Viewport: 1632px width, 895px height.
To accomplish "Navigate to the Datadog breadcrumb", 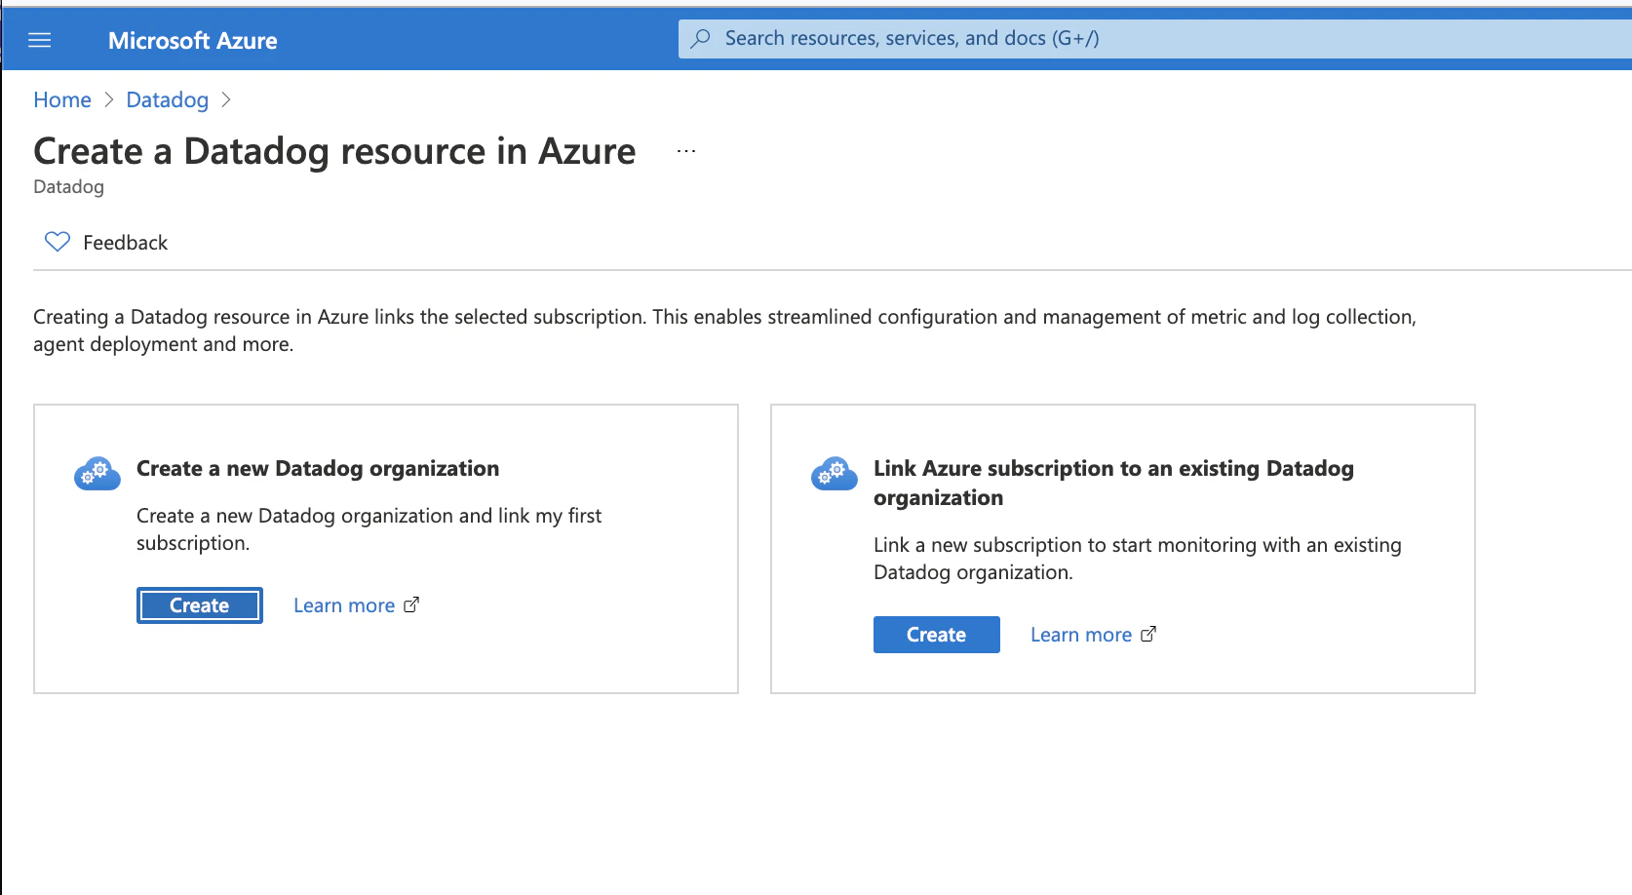I will coord(168,99).
